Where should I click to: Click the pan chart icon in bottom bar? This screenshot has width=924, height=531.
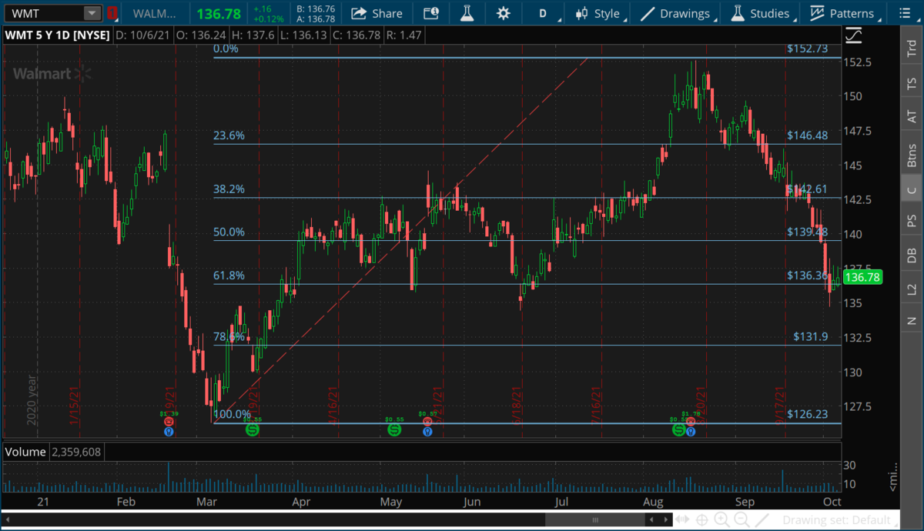[682, 519]
